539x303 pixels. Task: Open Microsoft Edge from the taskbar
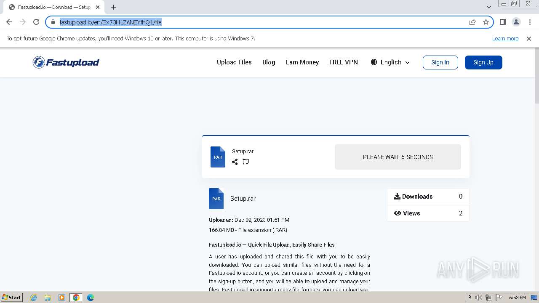[x=91, y=298]
